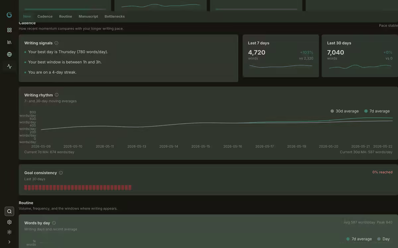Click the app logo icon in sidebar
Image resolution: width=398 pixels, height=248 pixels.
(x=9, y=15)
